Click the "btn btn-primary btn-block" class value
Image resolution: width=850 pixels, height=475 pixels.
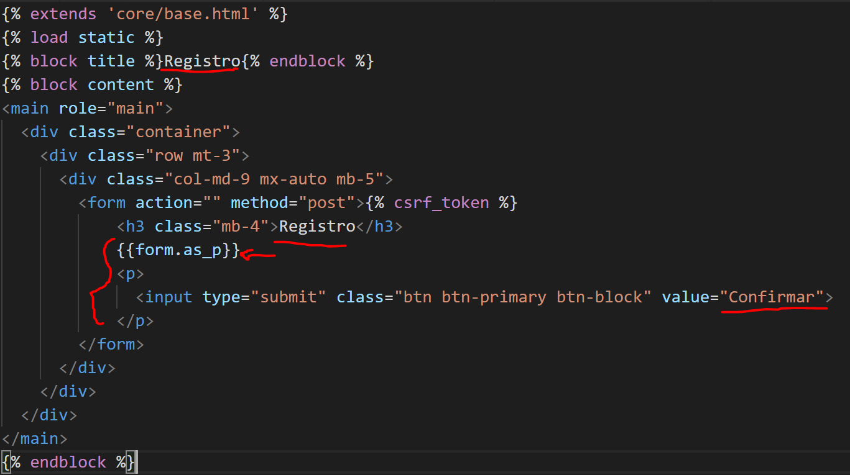[x=523, y=297]
